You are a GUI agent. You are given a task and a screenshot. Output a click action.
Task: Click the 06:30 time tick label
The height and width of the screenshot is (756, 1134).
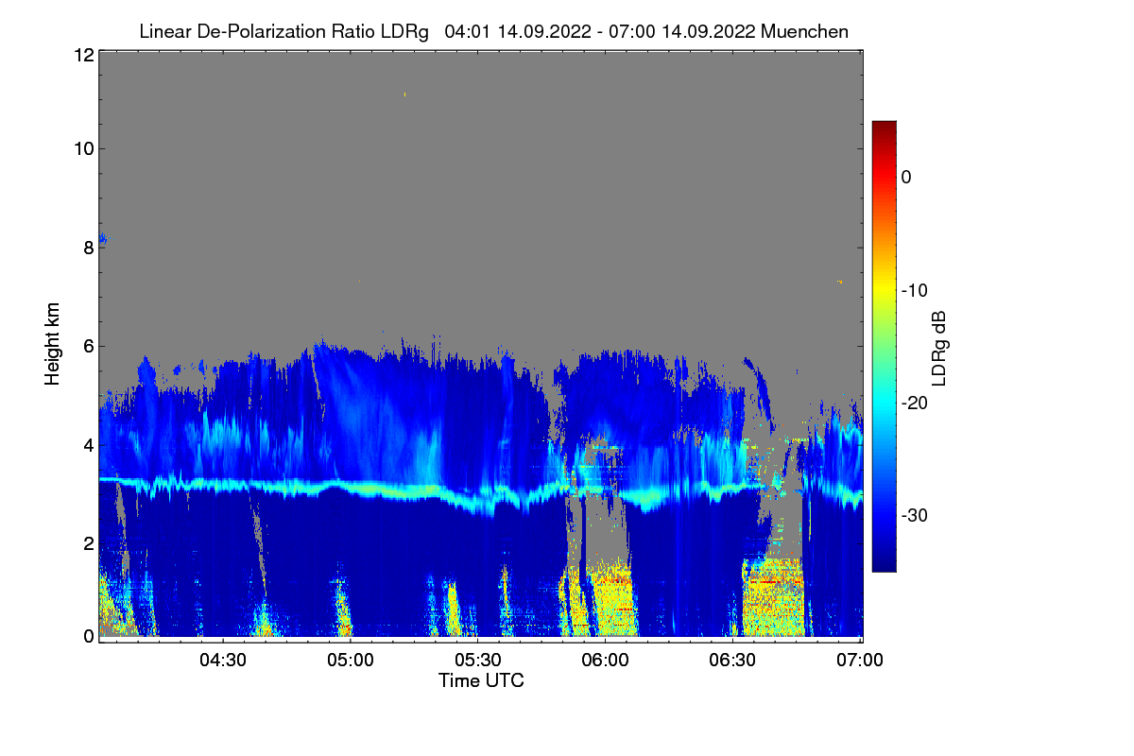coord(733,661)
